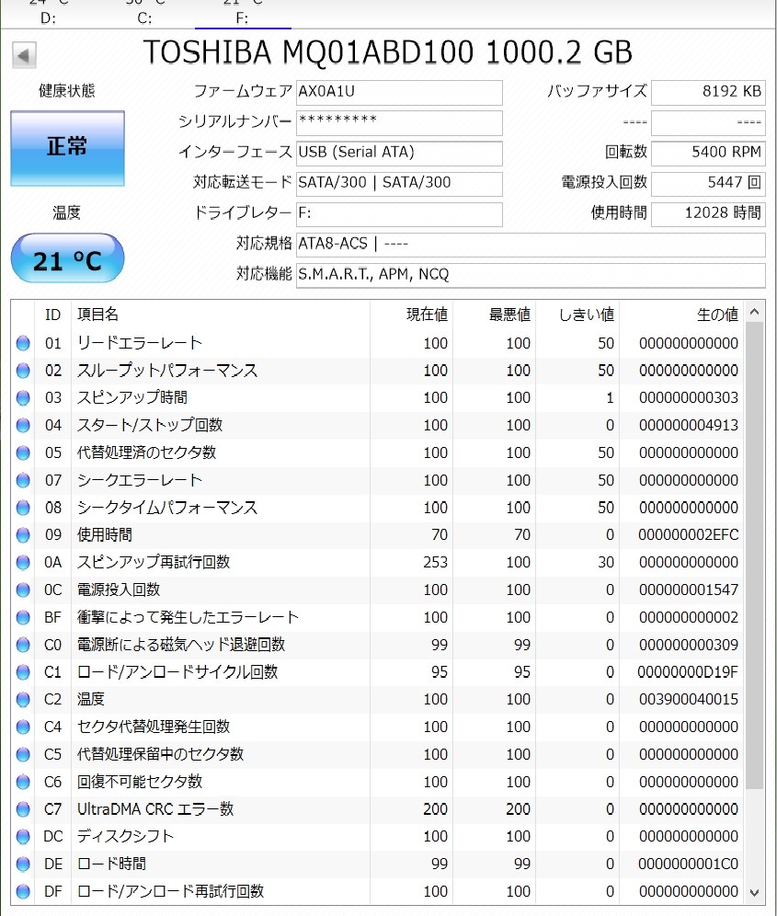Select the スピンアップ時間 row name
The width and height of the screenshot is (777, 916).
point(132,398)
